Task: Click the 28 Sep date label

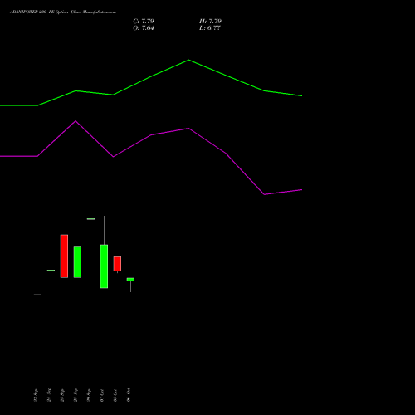Action: click(x=76, y=395)
